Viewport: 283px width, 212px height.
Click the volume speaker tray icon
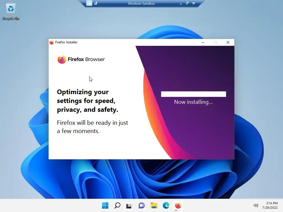(256, 205)
